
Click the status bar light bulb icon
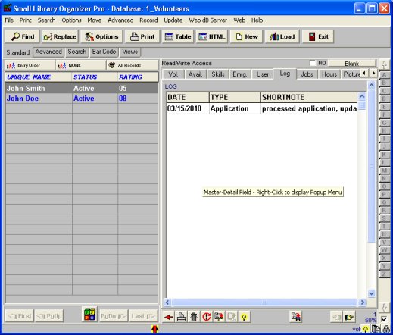point(366,329)
